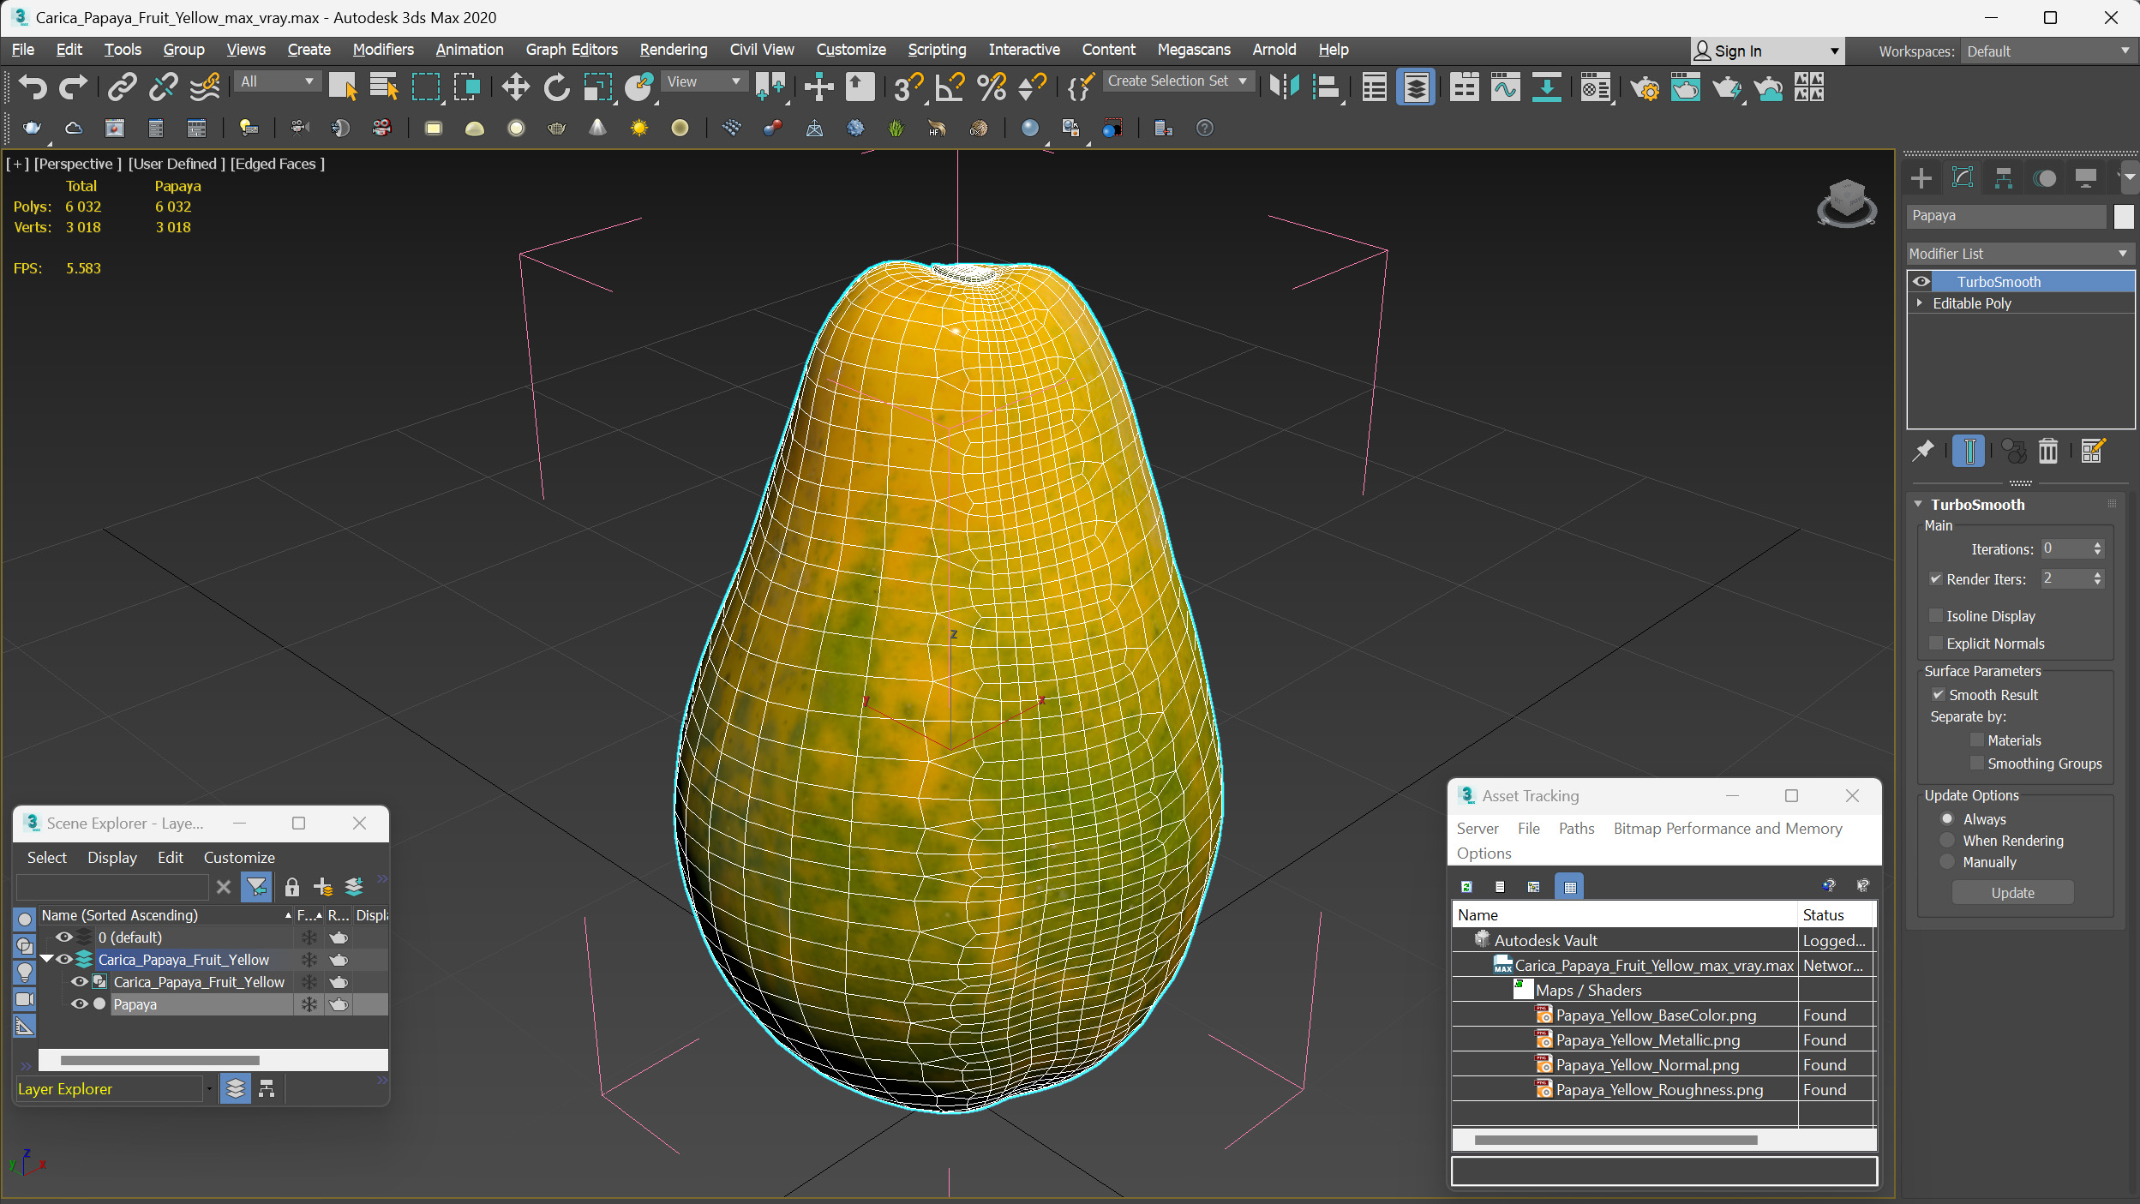Click the Papaya object name field
2140x1204 pixels.
coord(2005,216)
